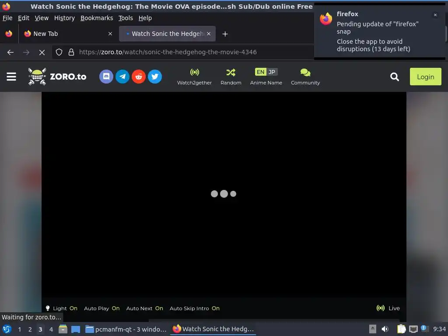This screenshot has height=336, width=448.
Task: Open the Telegram social link
Action: [122, 77]
